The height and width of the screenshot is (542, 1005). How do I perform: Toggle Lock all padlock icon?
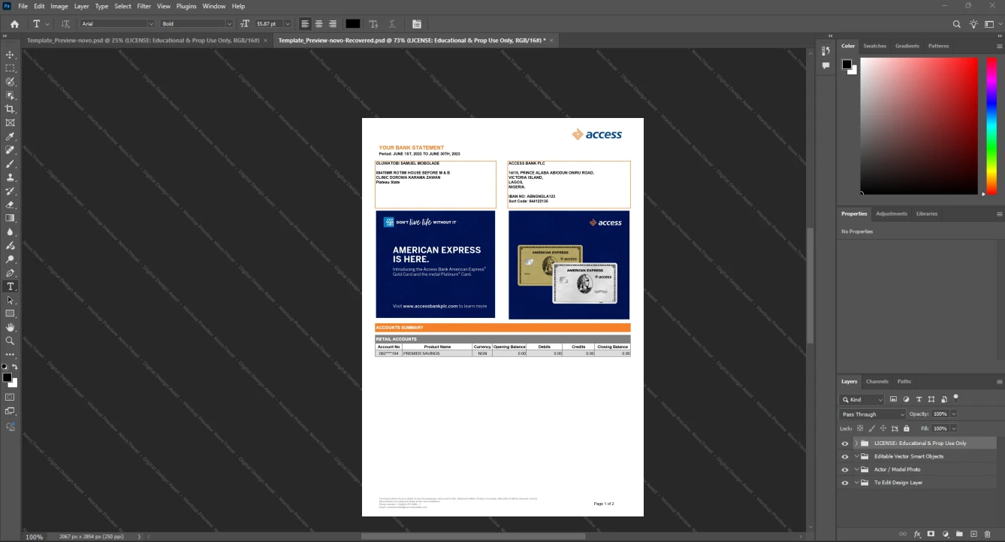[907, 428]
